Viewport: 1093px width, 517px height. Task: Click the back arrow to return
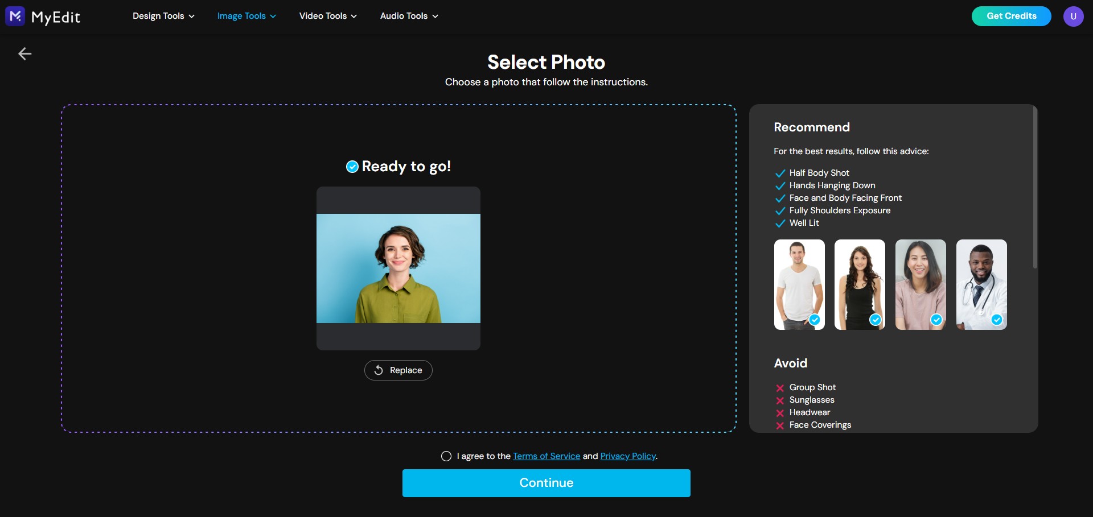pos(24,53)
